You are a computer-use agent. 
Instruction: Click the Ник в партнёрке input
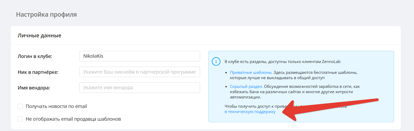(140, 72)
